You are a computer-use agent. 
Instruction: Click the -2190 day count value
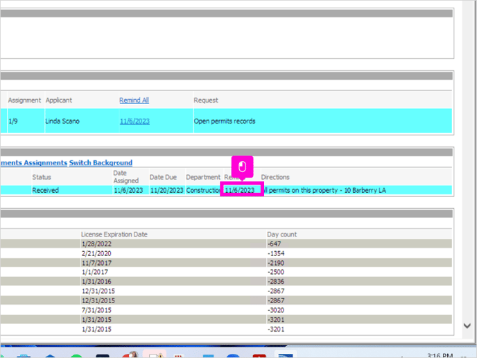pyautogui.click(x=276, y=263)
